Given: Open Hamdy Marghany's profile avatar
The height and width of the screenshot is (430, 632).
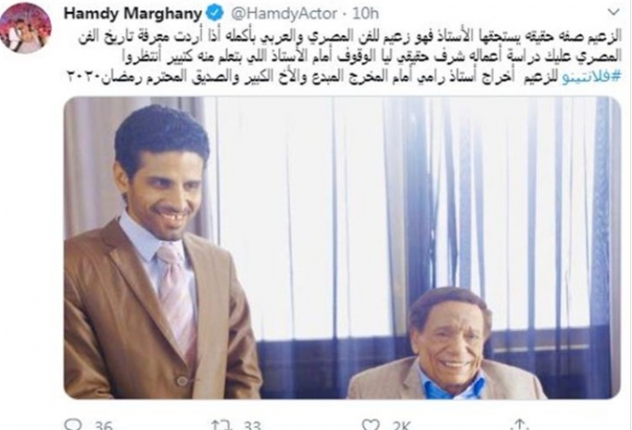Looking at the screenshot, I should click(25, 27).
